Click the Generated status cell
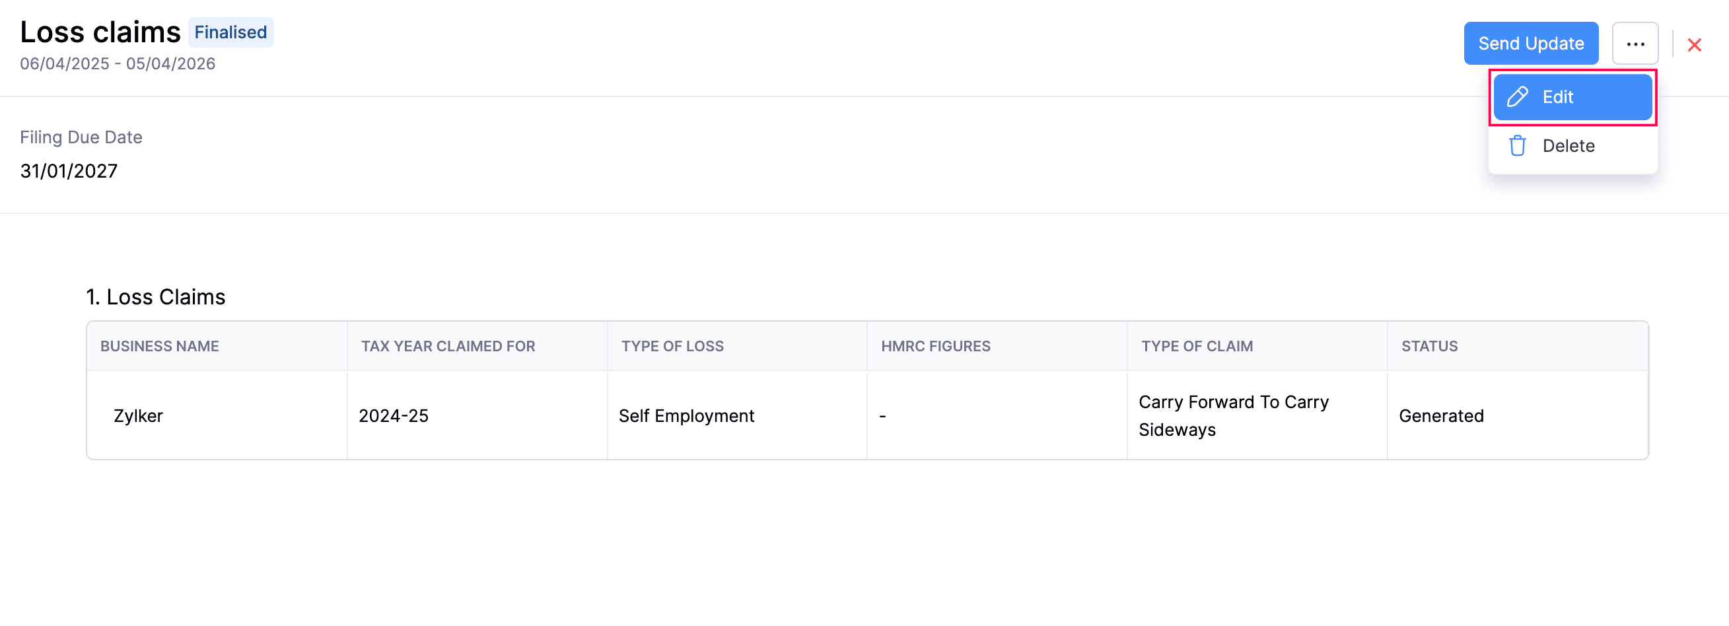Screen dimensions: 1729x626 click(x=1518, y=415)
